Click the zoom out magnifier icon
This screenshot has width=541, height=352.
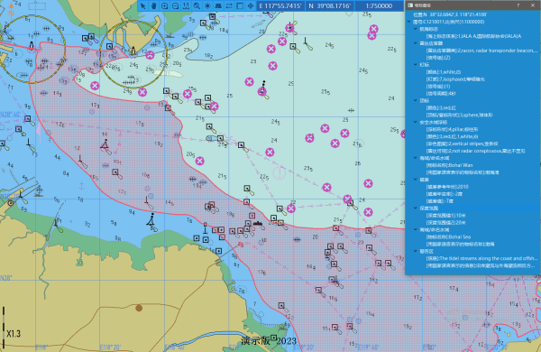175,6
